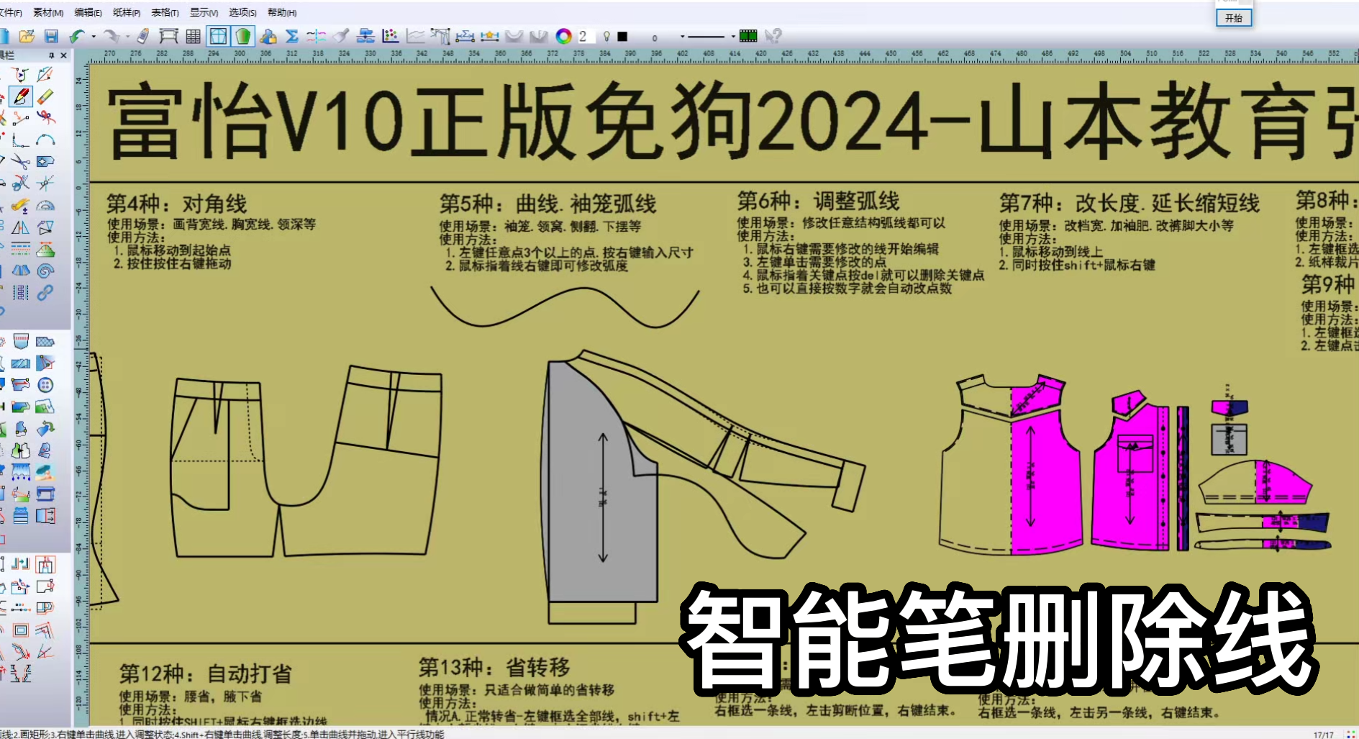Image resolution: width=1359 pixels, height=739 pixels.
Task: Open the 纸样(P) menu
Action: [x=127, y=12]
